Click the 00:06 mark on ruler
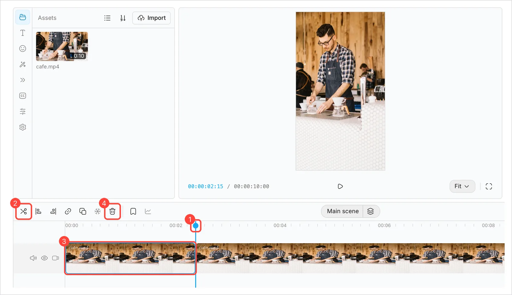Viewport: 512px width, 295px height. [x=384, y=225]
